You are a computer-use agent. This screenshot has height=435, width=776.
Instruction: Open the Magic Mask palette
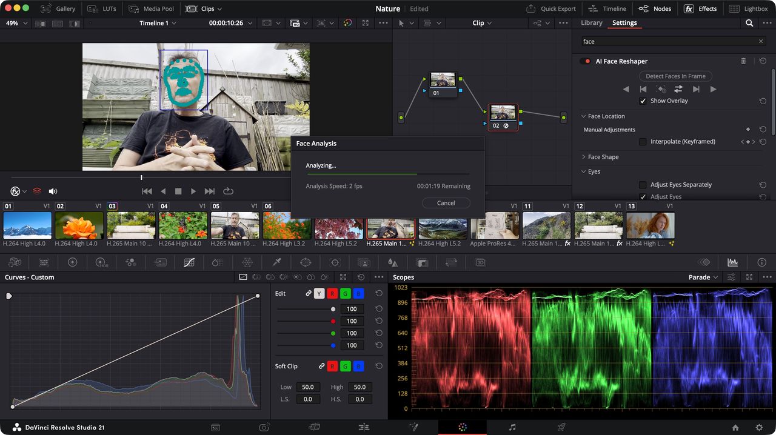(x=364, y=262)
